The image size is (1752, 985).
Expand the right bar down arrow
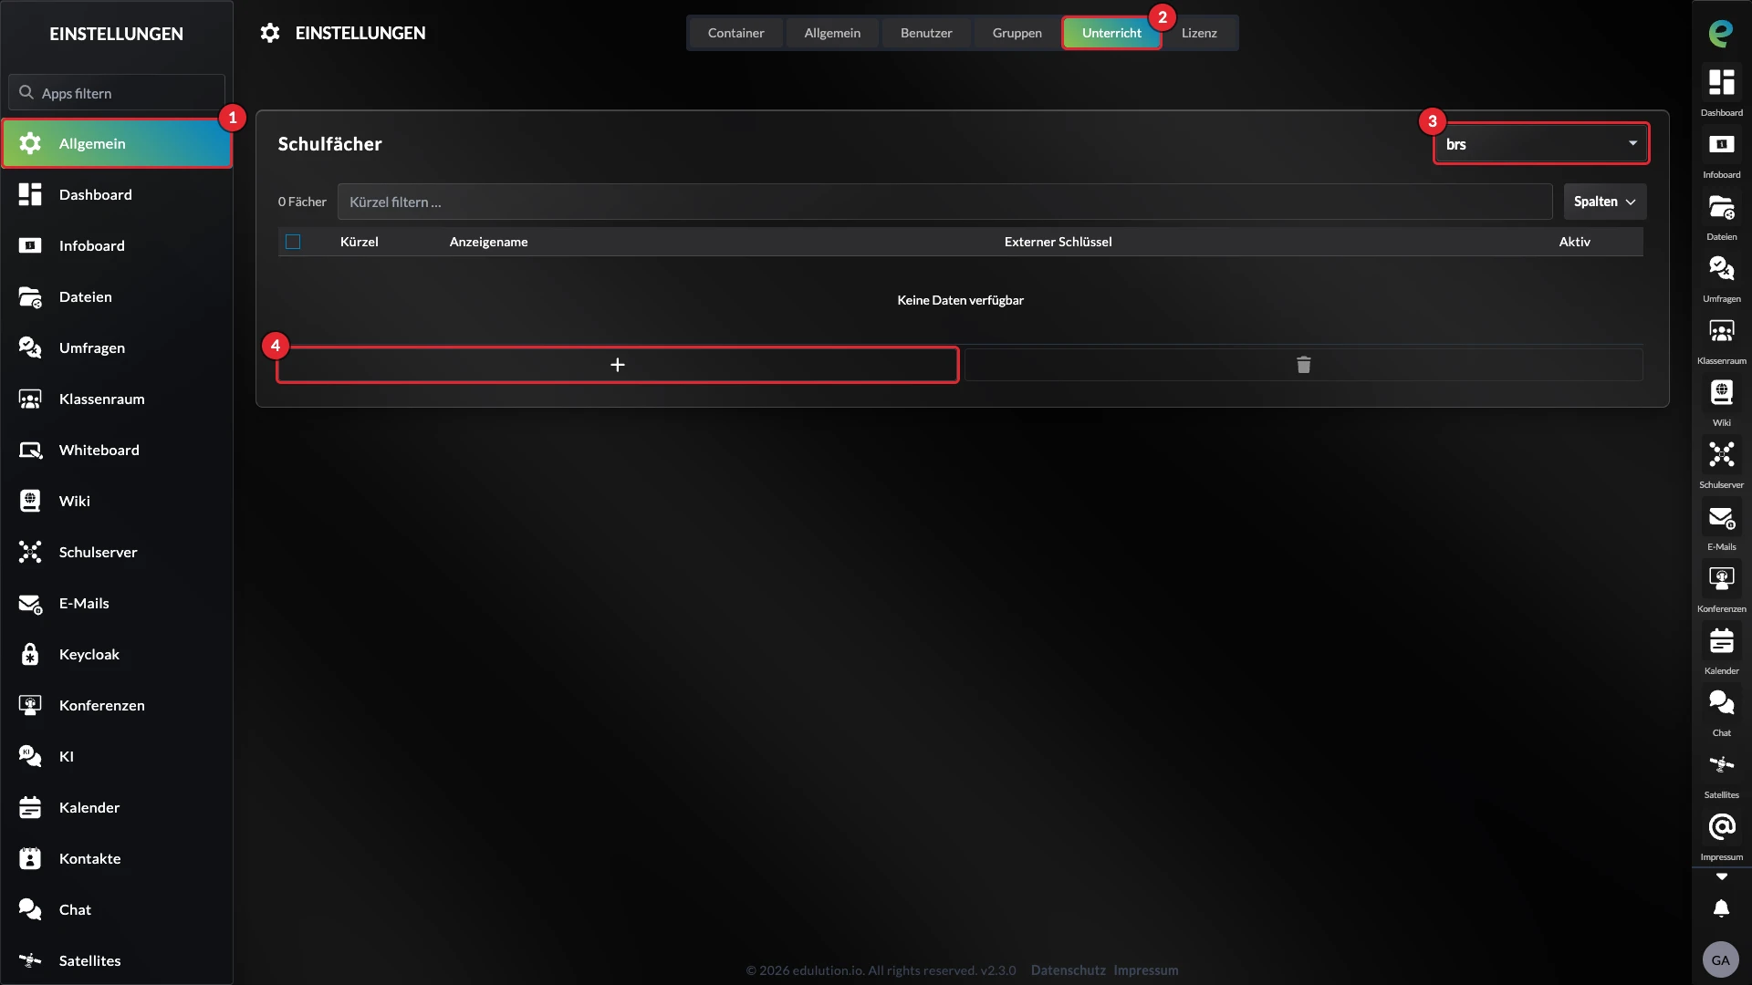(1721, 876)
